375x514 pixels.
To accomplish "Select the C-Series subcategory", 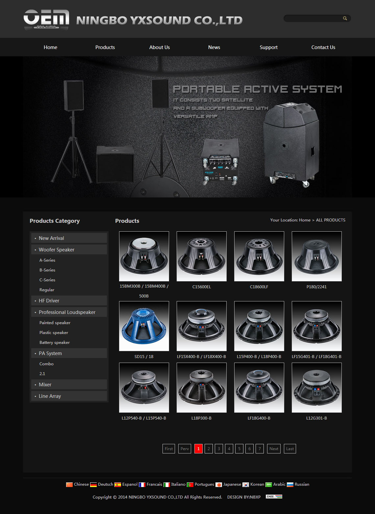I will [x=47, y=280].
